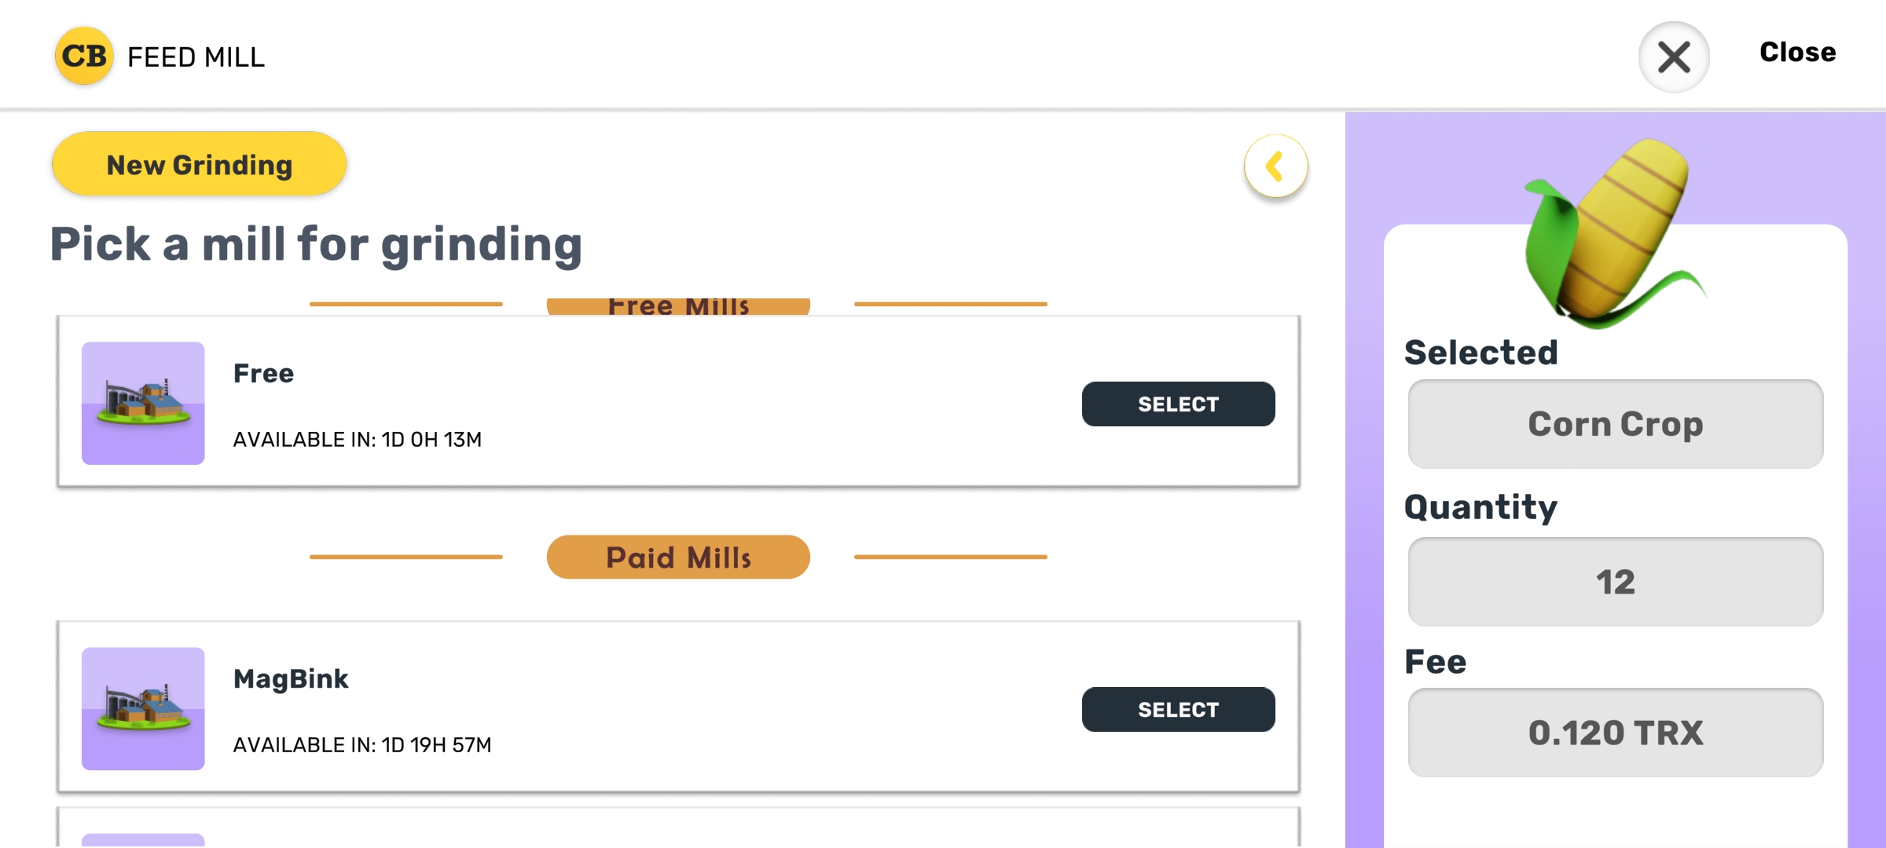The width and height of the screenshot is (1886, 848).
Task: Click the New Grinding button
Action: [200, 165]
